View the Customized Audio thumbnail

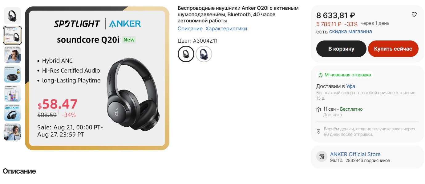pos(12,93)
